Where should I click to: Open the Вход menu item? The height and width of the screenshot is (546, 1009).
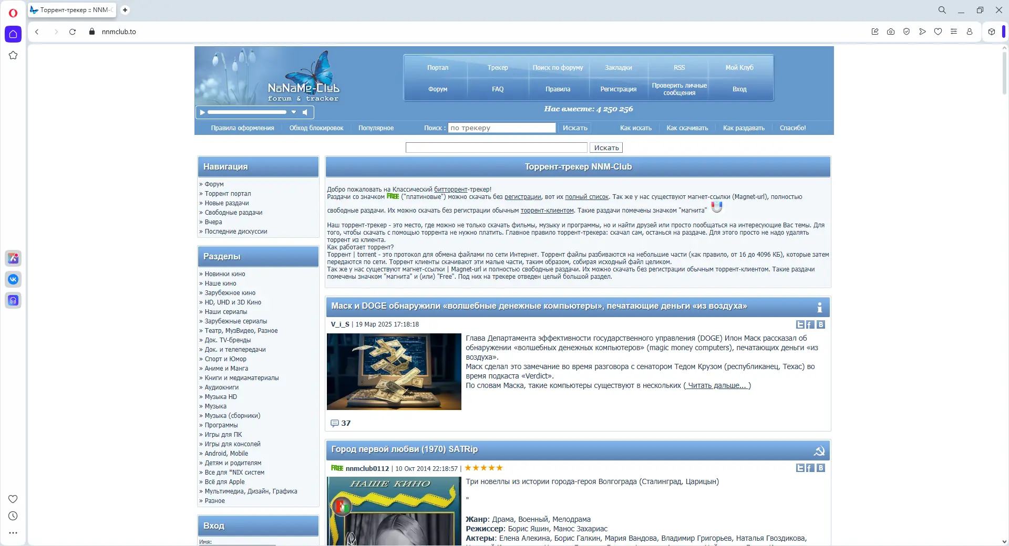point(739,89)
